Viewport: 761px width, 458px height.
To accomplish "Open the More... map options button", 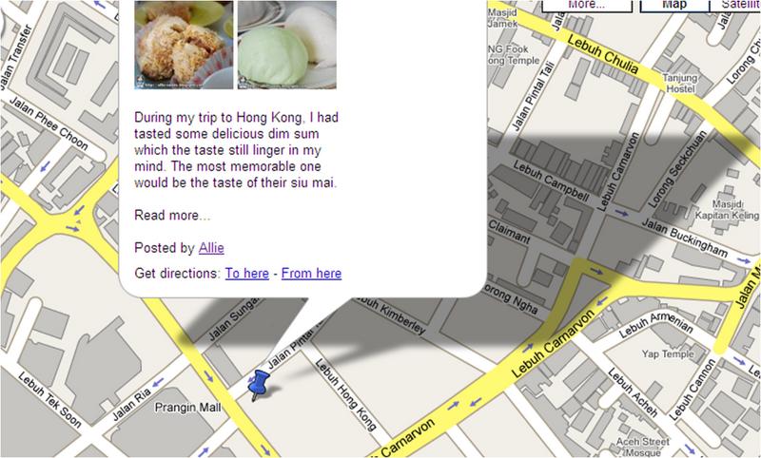I will pos(587,6).
